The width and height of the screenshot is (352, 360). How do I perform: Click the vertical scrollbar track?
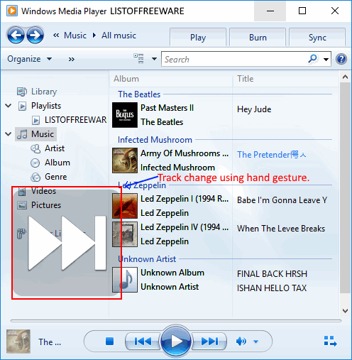(345, 187)
